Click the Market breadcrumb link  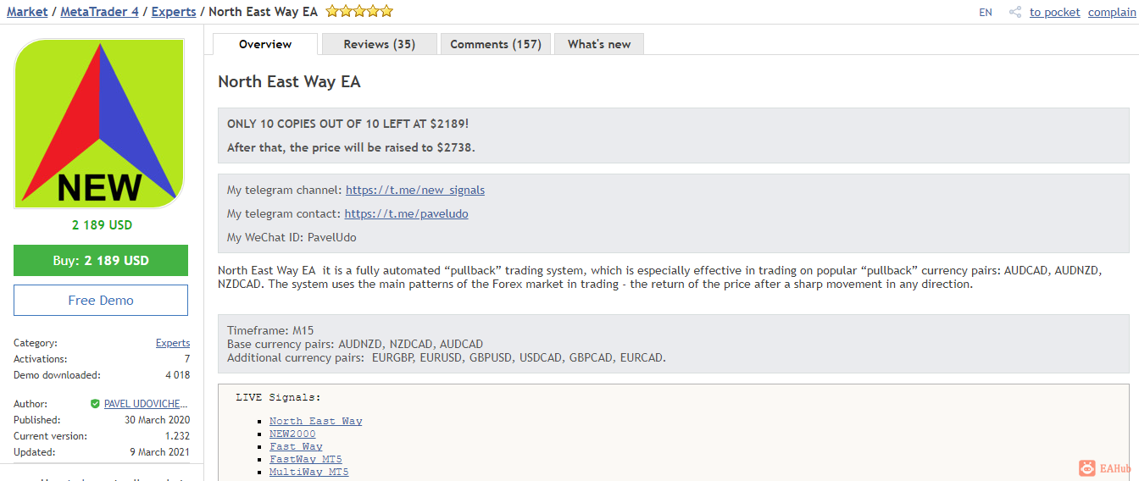[27, 12]
